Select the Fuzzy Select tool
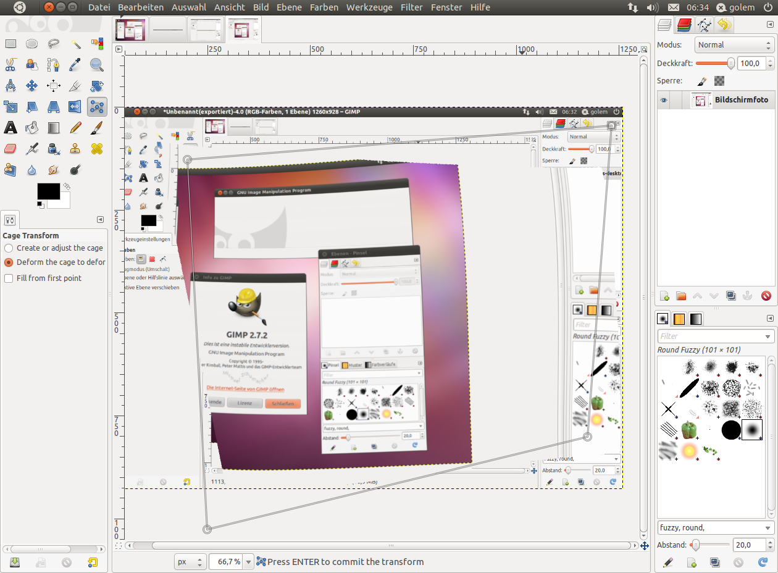778x573 pixels. coord(75,43)
